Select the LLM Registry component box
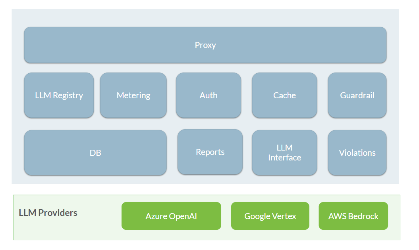419x250 pixels. coord(59,95)
